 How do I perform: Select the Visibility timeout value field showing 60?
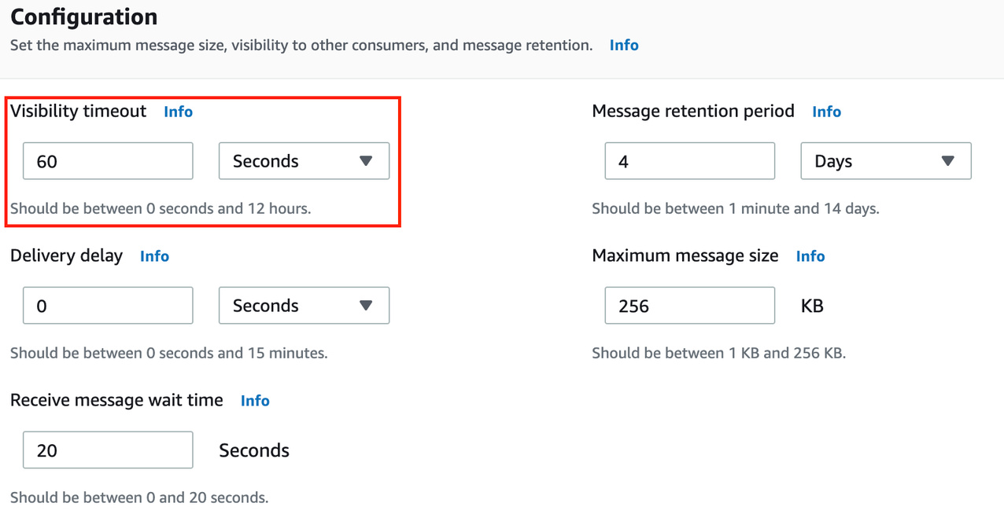108,161
